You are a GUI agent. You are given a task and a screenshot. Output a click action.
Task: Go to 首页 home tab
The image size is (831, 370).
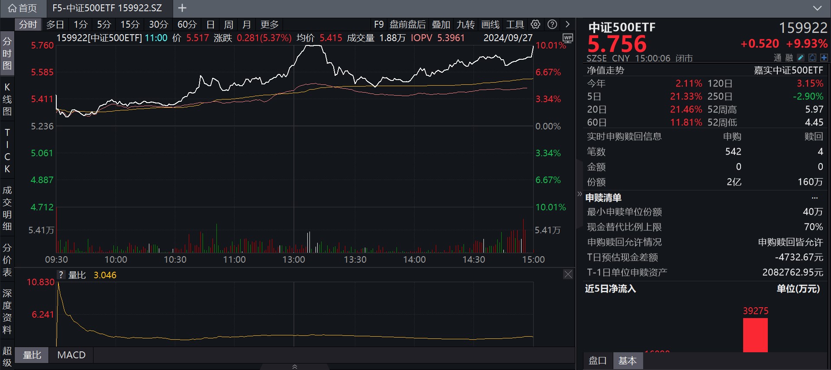[x=23, y=8]
